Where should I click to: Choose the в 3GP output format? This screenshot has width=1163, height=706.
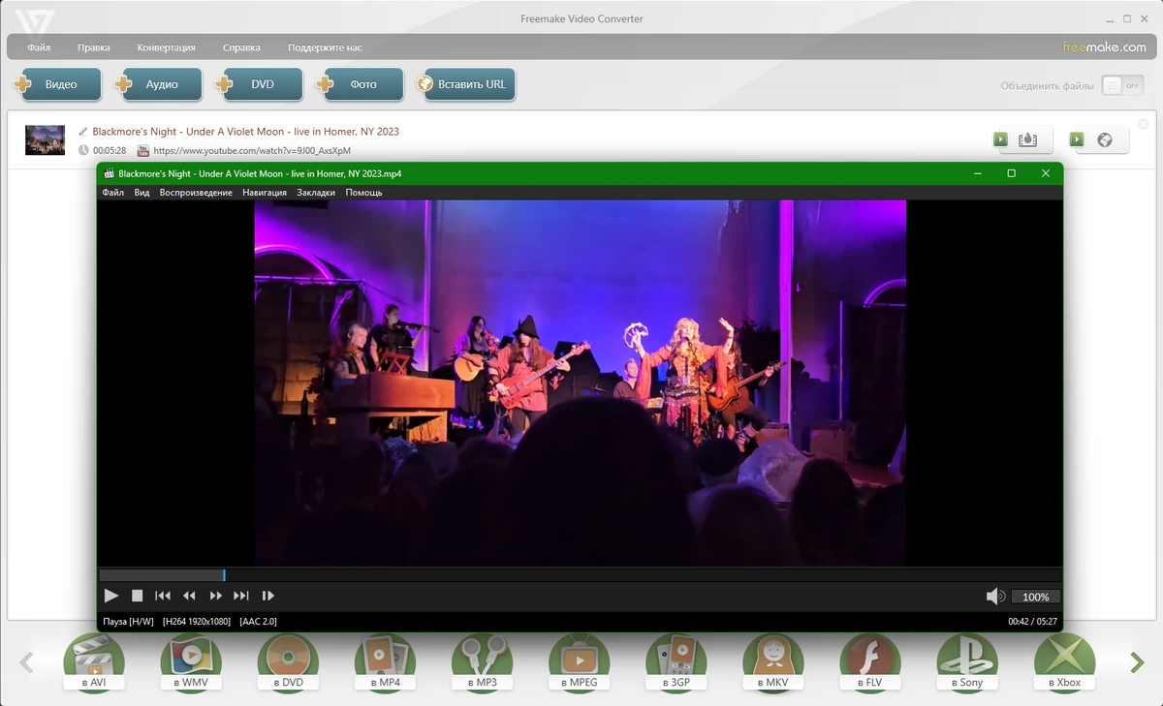coord(676,663)
